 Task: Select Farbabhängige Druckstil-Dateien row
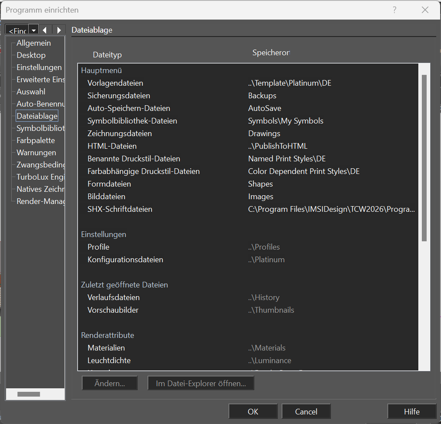tap(248, 171)
